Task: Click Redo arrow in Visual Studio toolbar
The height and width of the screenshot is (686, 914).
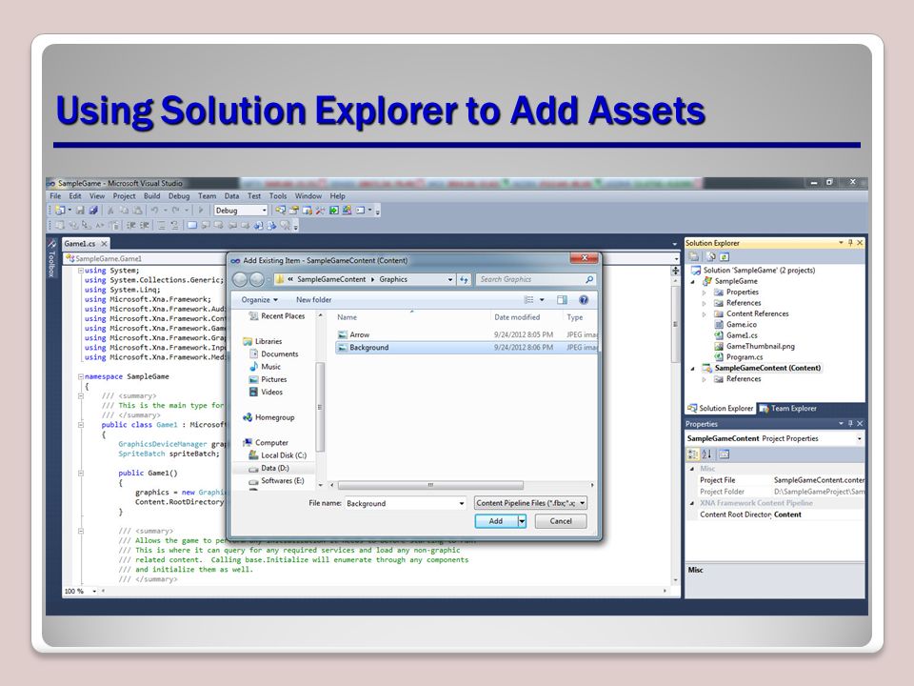Action: (x=175, y=211)
